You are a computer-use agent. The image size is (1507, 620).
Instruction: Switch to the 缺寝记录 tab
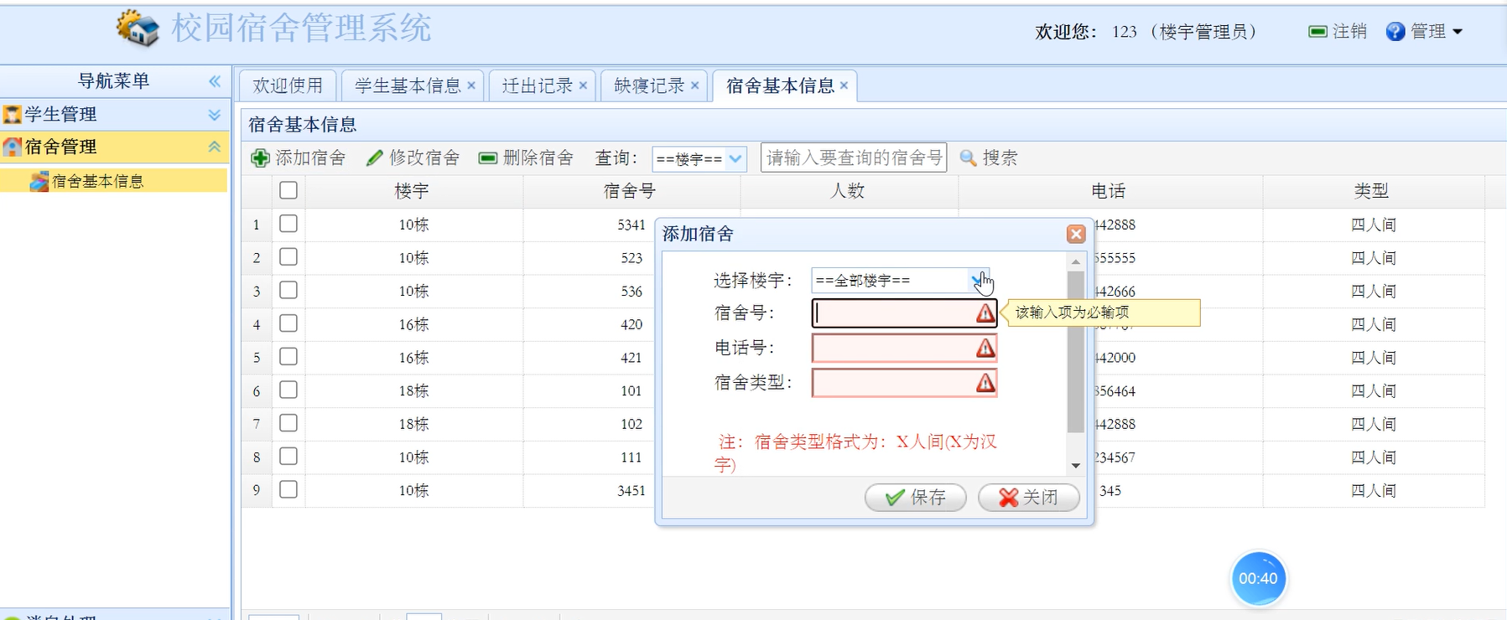coord(649,85)
